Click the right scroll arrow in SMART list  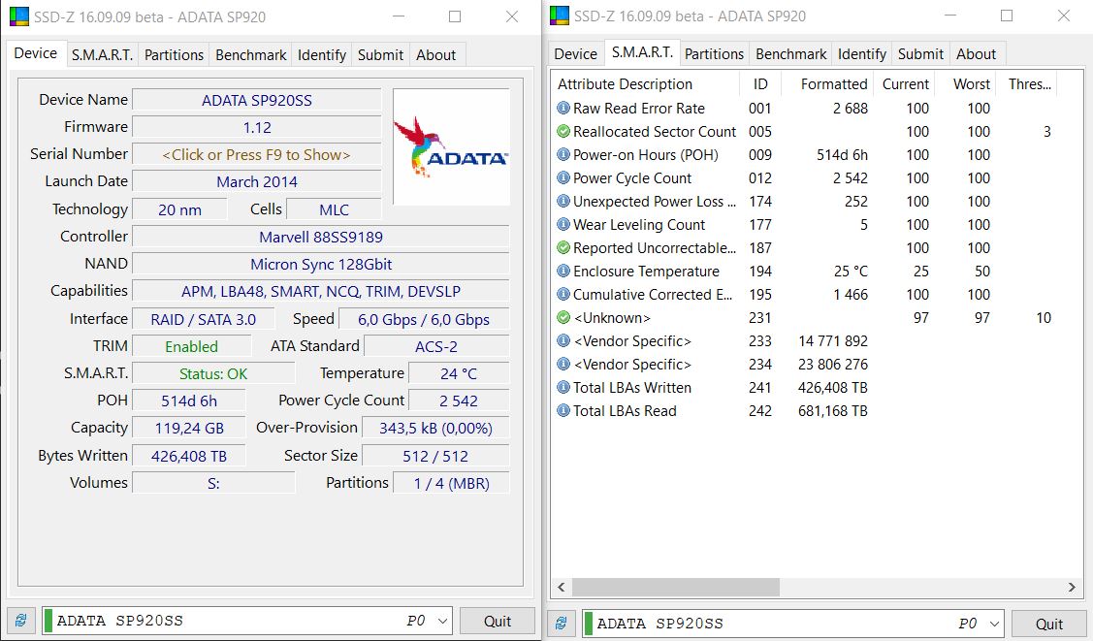coord(1072,588)
